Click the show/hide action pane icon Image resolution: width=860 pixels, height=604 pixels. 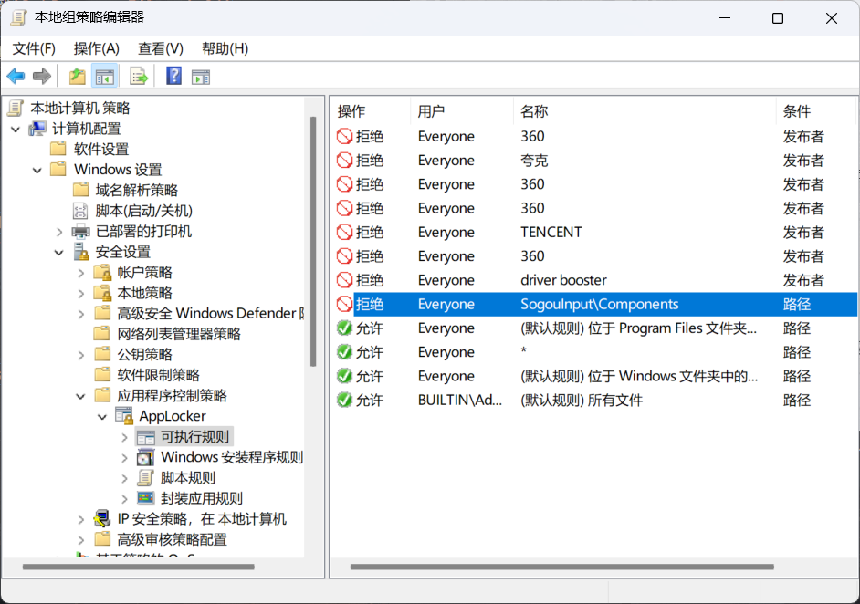(201, 77)
